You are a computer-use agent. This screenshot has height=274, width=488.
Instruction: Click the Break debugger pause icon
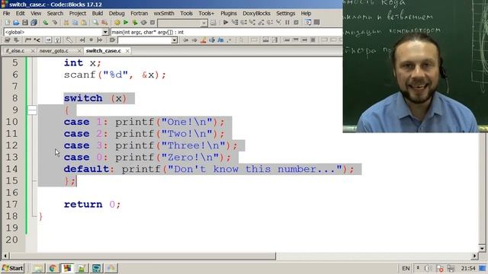[287, 22]
